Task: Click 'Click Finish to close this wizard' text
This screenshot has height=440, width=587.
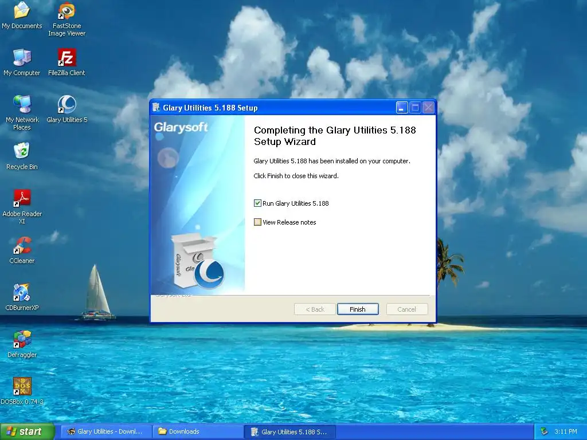Action: [x=296, y=176]
